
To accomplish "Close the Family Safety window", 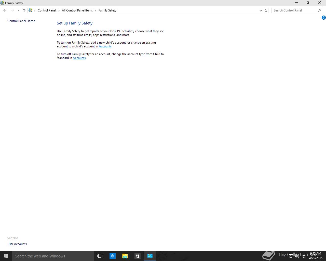I will [320, 3].
